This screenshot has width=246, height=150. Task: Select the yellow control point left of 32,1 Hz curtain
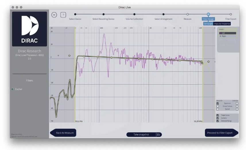(69, 55)
